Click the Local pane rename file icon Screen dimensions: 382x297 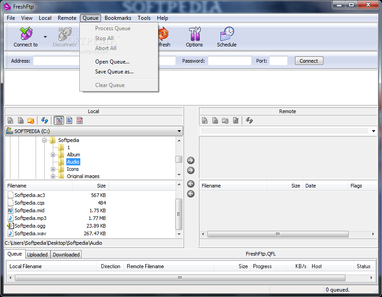point(10,120)
